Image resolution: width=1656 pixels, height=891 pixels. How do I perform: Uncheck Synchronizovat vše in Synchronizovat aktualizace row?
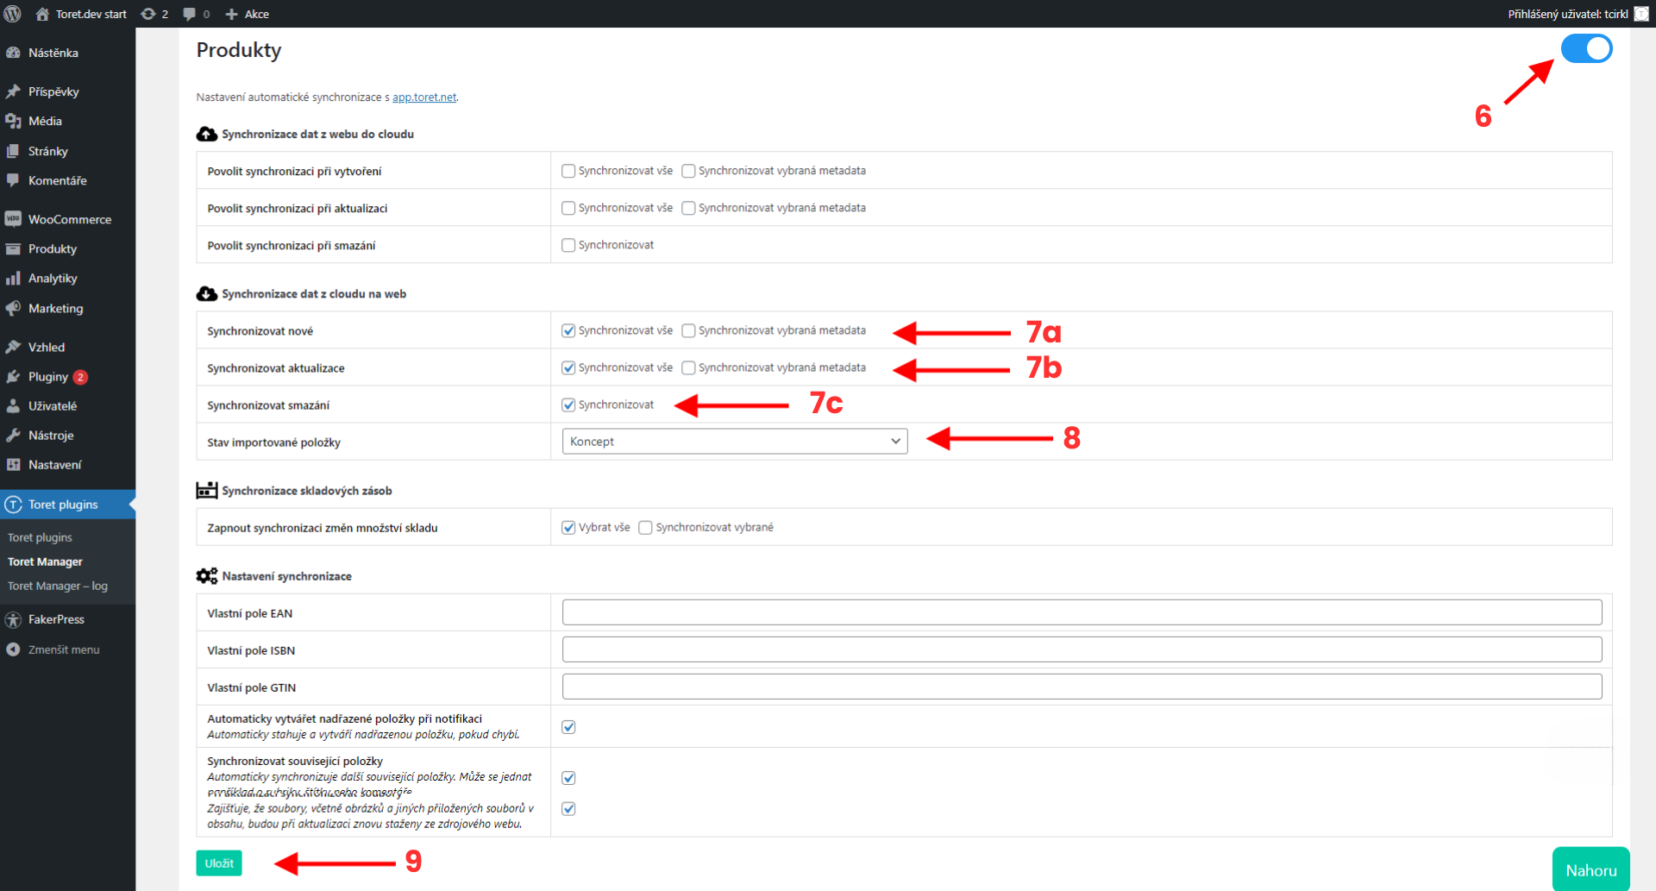(x=568, y=367)
